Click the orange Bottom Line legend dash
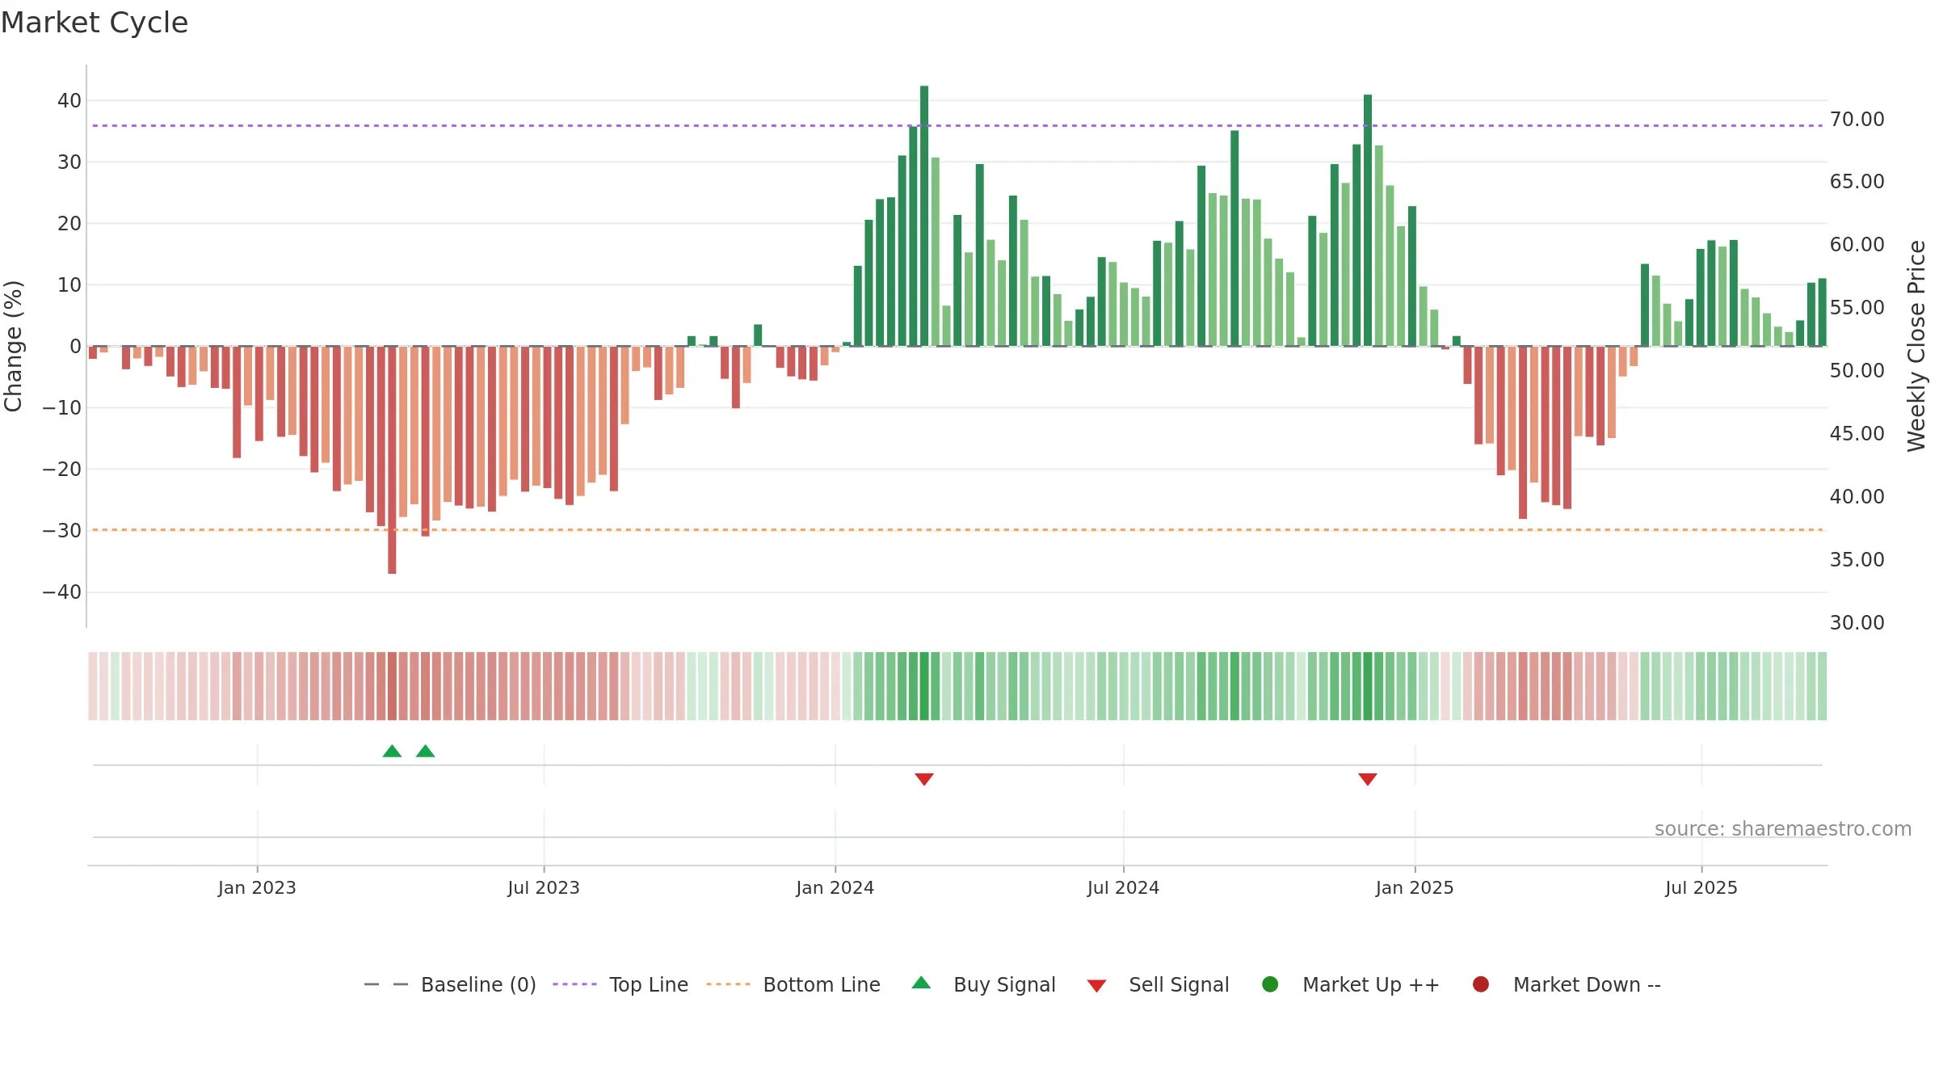The height and width of the screenshot is (1091, 1939). pyautogui.click(x=728, y=984)
